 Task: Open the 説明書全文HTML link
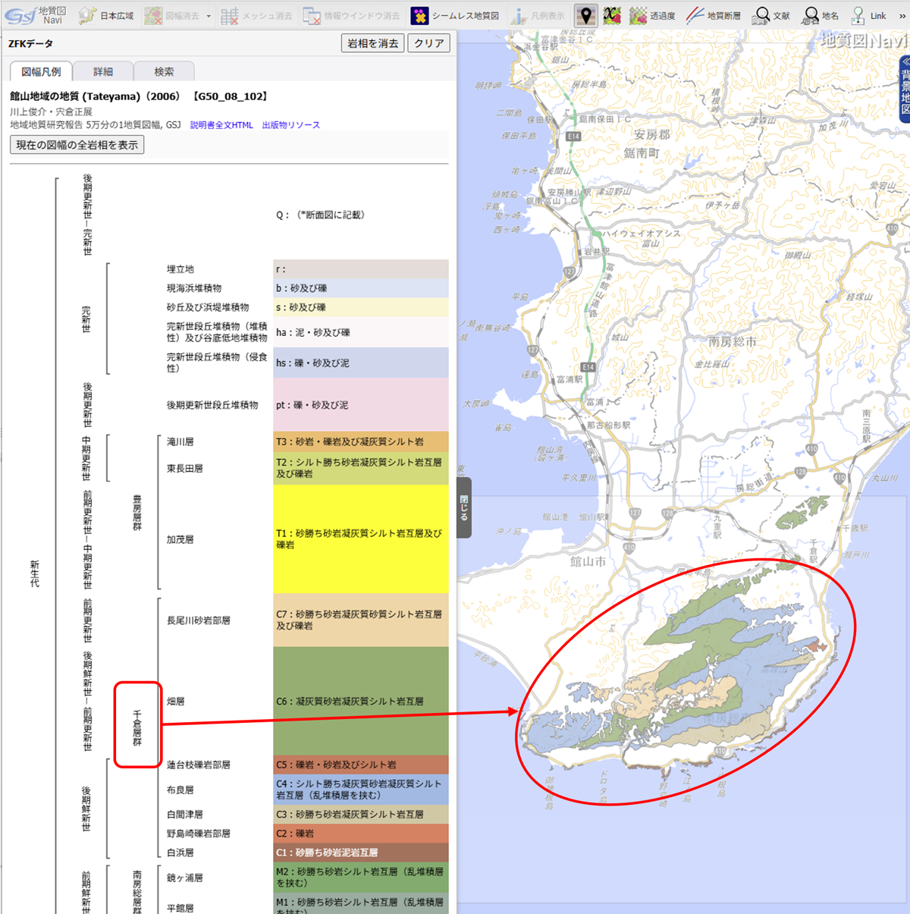(x=221, y=125)
